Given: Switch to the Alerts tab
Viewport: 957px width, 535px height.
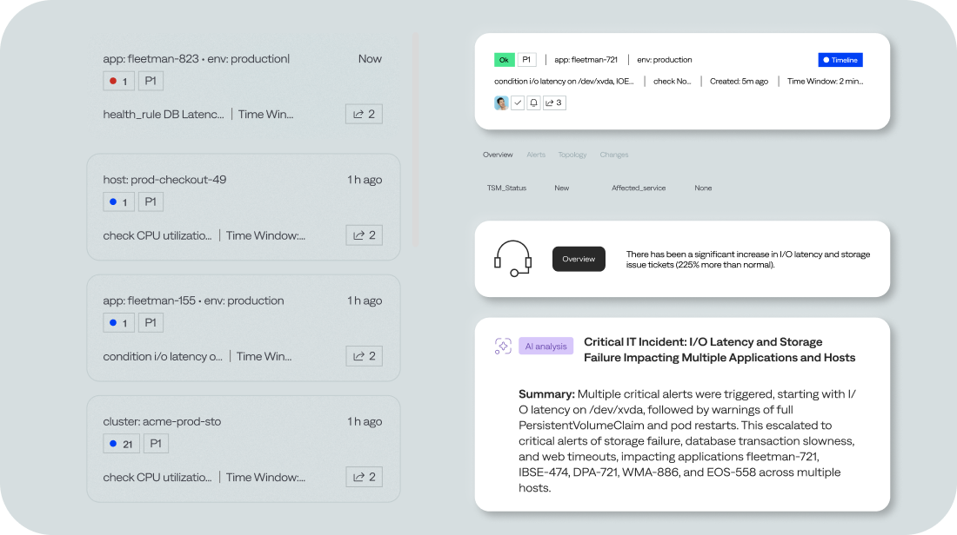Looking at the screenshot, I should tap(536, 155).
